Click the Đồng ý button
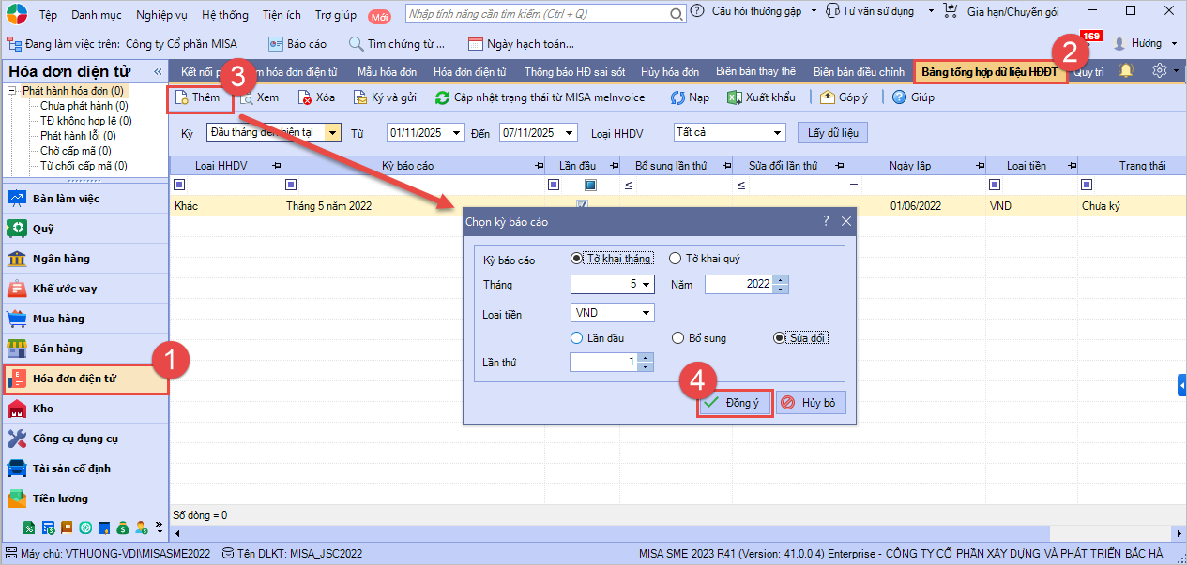Viewport: 1187px width, 565px height. tap(736, 403)
